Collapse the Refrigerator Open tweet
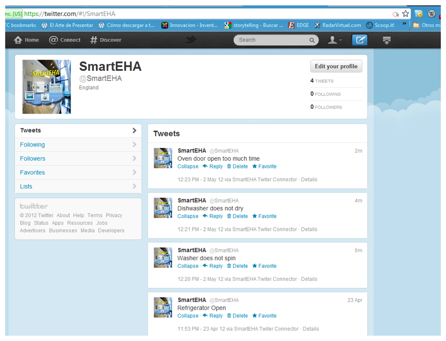The height and width of the screenshot is (341, 446). [188, 316]
